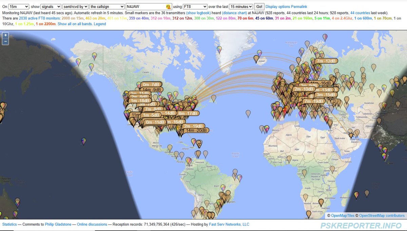Open the '1m -5dB' report bubble

pos(151,115)
